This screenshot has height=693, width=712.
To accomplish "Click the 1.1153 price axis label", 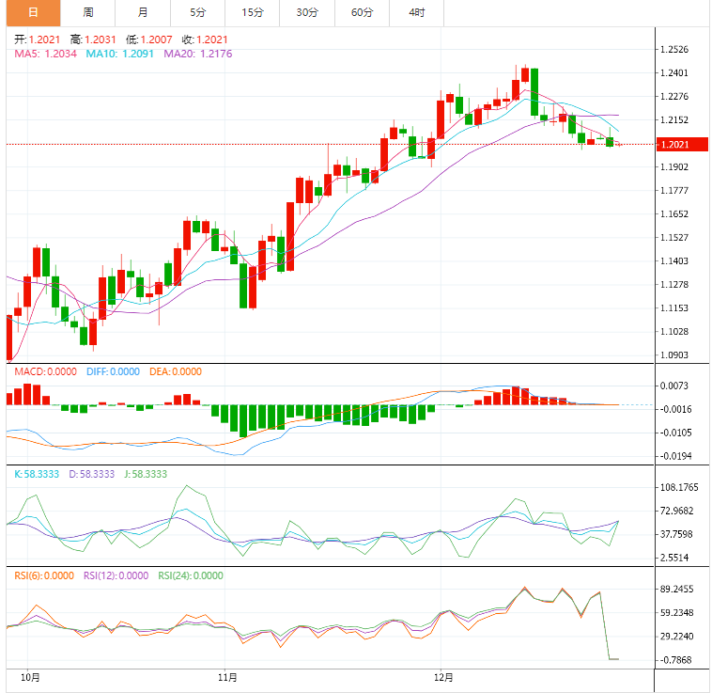I will [674, 308].
